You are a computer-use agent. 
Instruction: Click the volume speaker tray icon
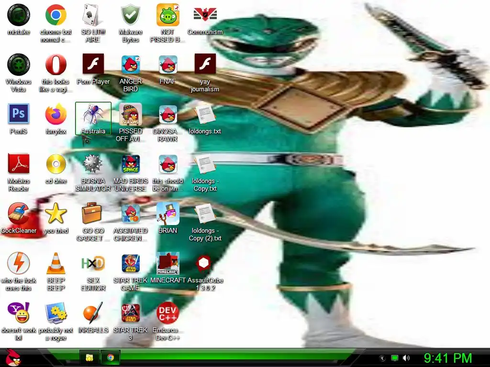click(x=406, y=358)
